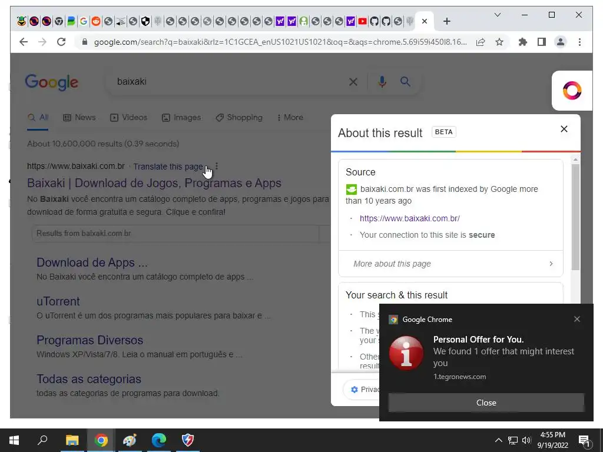Start a voice search with microphone icon
Image resolution: width=603 pixels, height=452 pixels.
pos(382,81)
